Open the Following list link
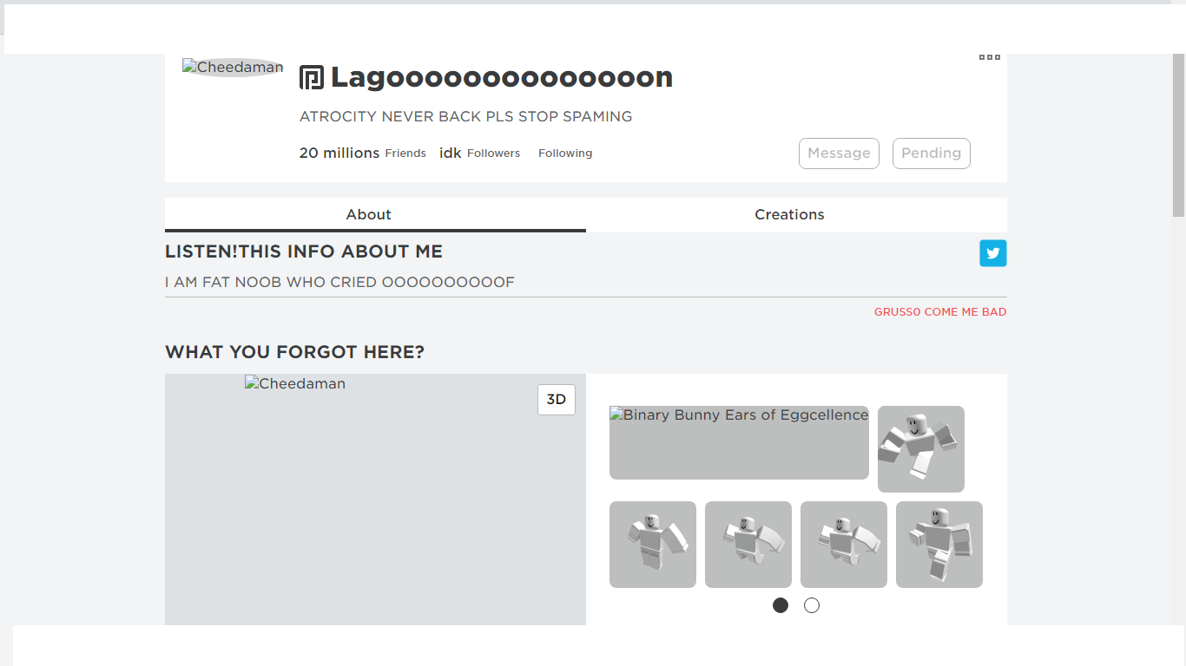The width and height of the screenshot is (1186, 666). [x=565, y=153]
